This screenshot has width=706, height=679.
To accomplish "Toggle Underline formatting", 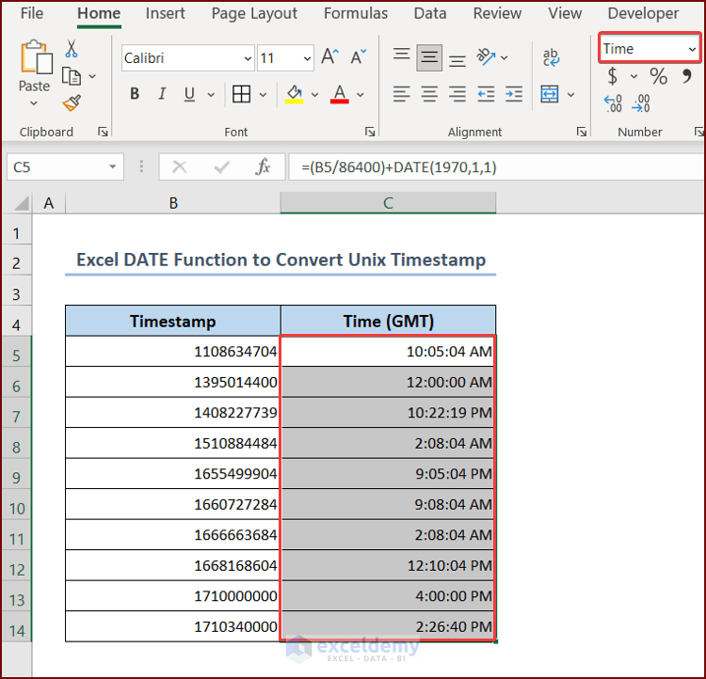I will pyautogui.click(x=189, y=94).
